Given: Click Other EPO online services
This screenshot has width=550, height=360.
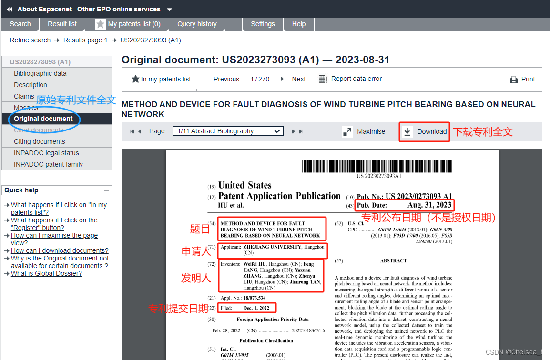Looking at the screenshot, I should tap(119, 10).
